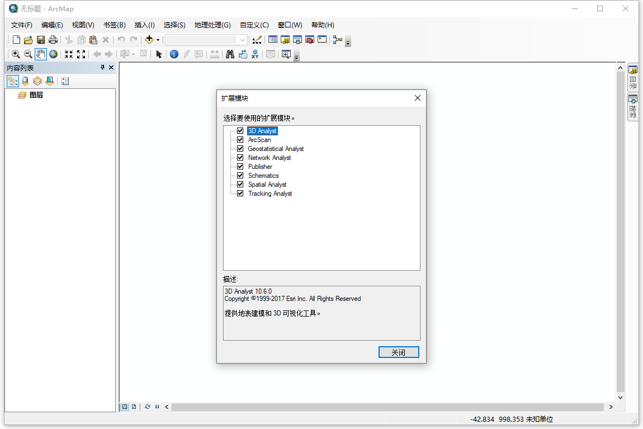
Task: Open the Go To XY tool
Action: [x=255, y=54]
